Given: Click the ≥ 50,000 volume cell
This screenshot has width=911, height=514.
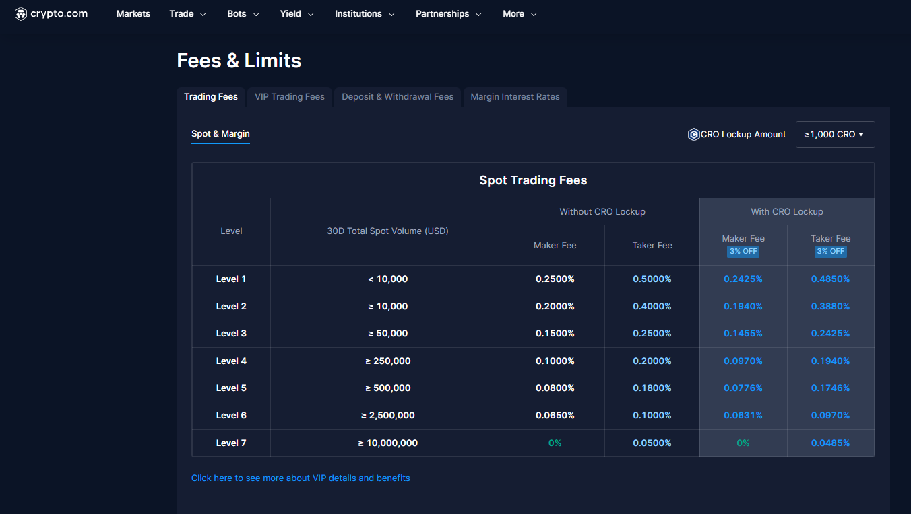Looking at the screenshot, I should pyautogui.click(x=387, y=333).
